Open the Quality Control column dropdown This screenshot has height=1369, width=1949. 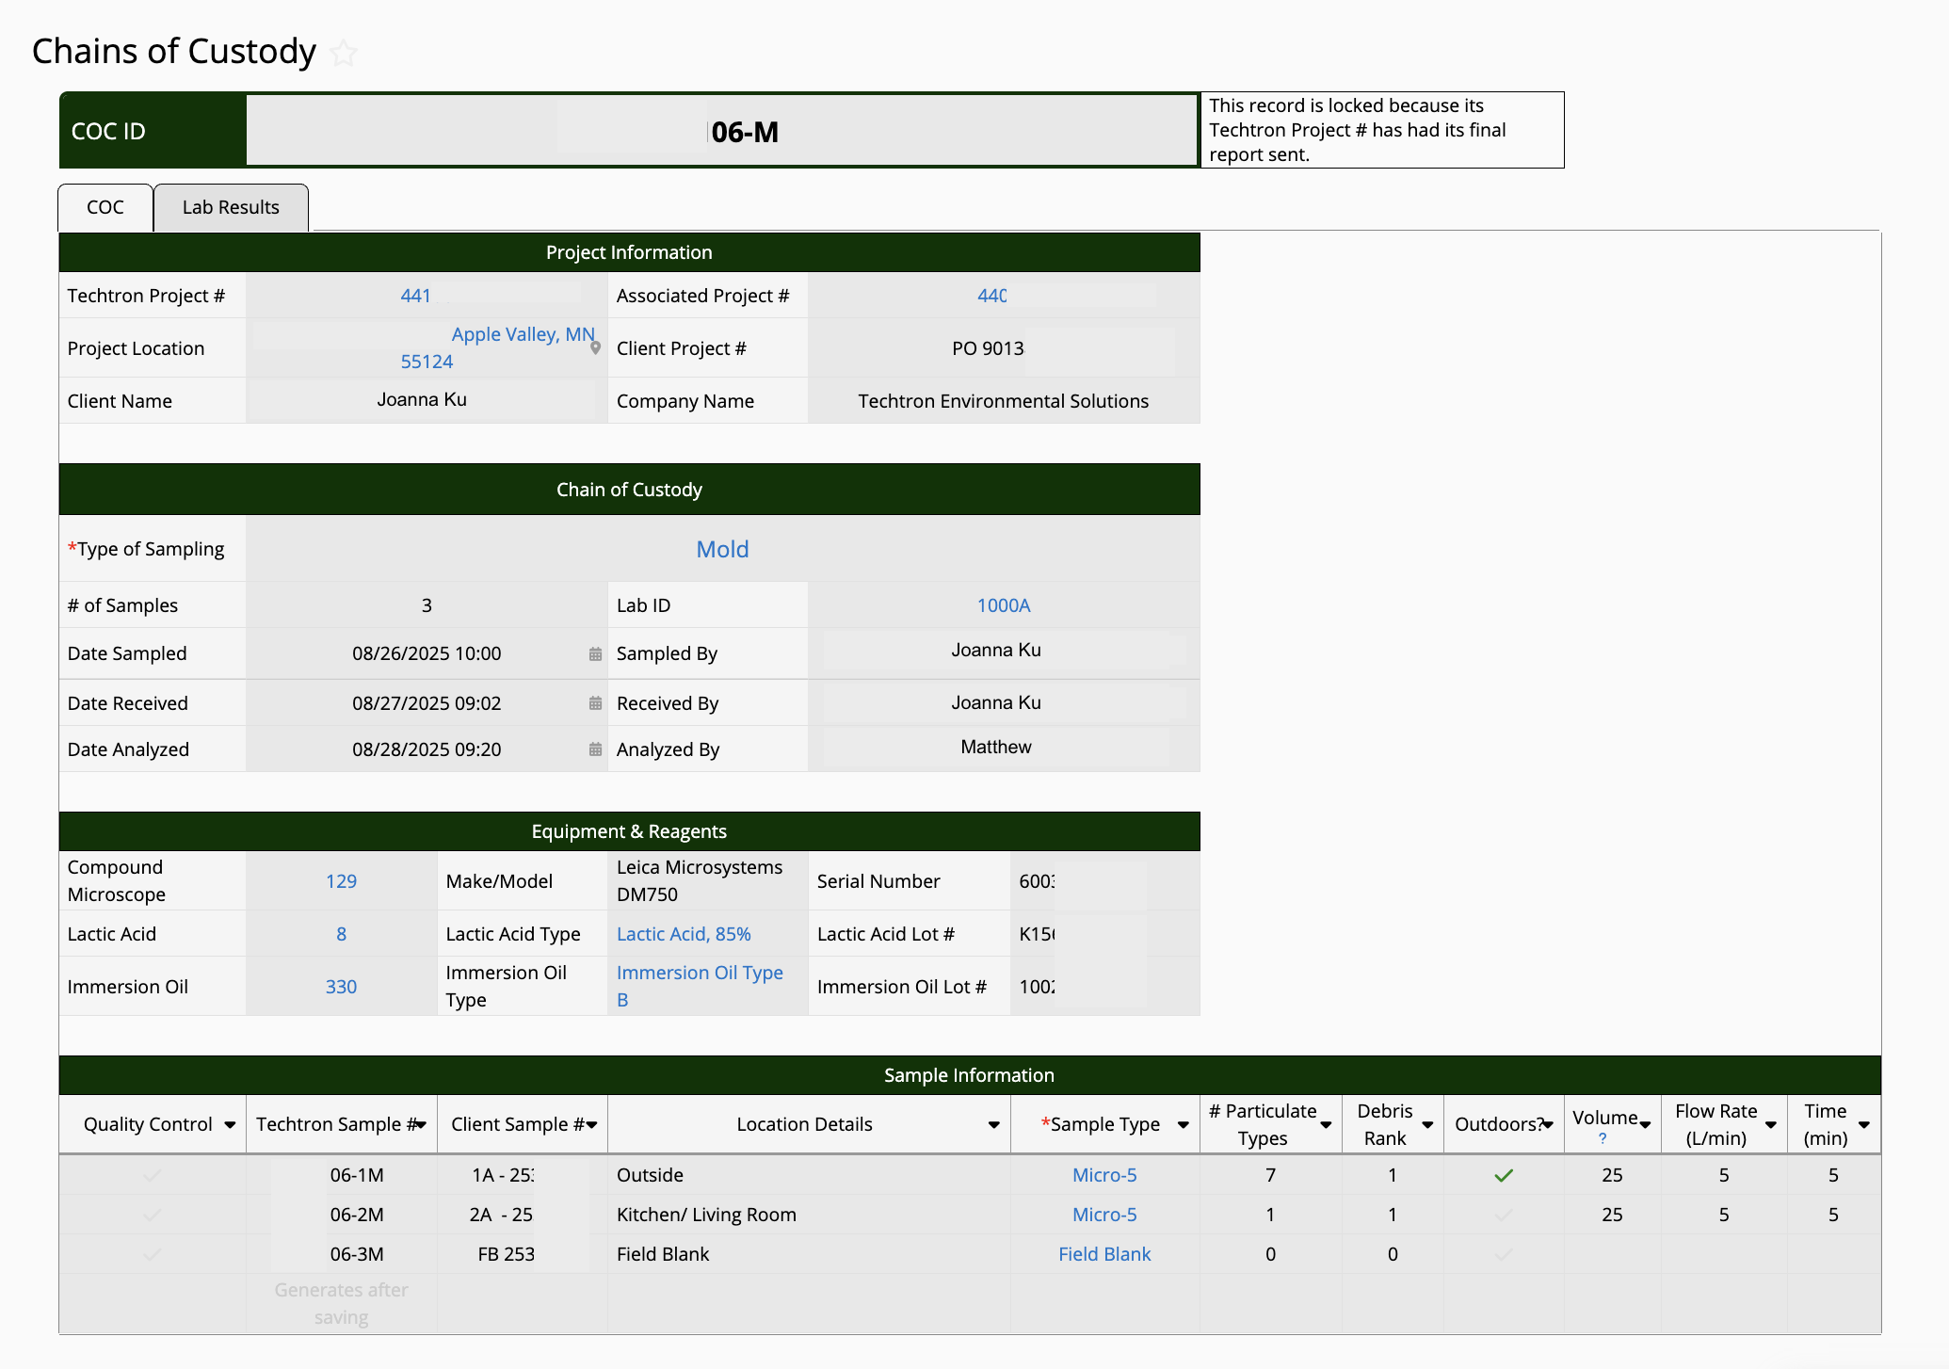click(230, 1125)
